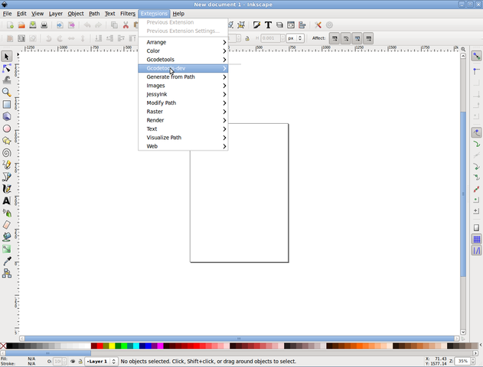Open Text and Font dialog icon
483x367 pixels.
268,25
